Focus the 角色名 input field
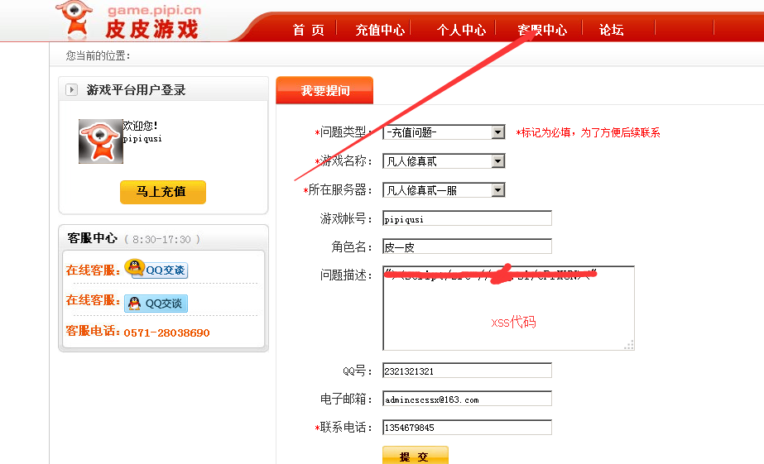This screenshot has width=764, height=464. click(468, 246)
